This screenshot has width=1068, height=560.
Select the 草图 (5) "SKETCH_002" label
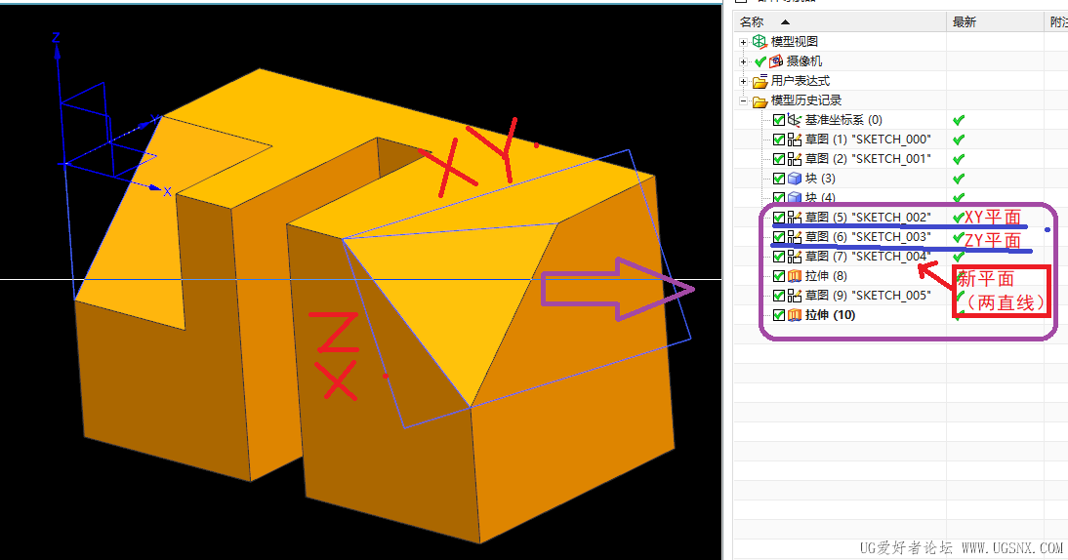point(869,217)
